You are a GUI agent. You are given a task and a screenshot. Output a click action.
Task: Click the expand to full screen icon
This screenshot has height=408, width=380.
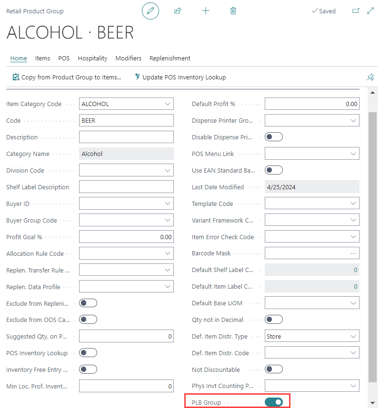pos(370,10)
